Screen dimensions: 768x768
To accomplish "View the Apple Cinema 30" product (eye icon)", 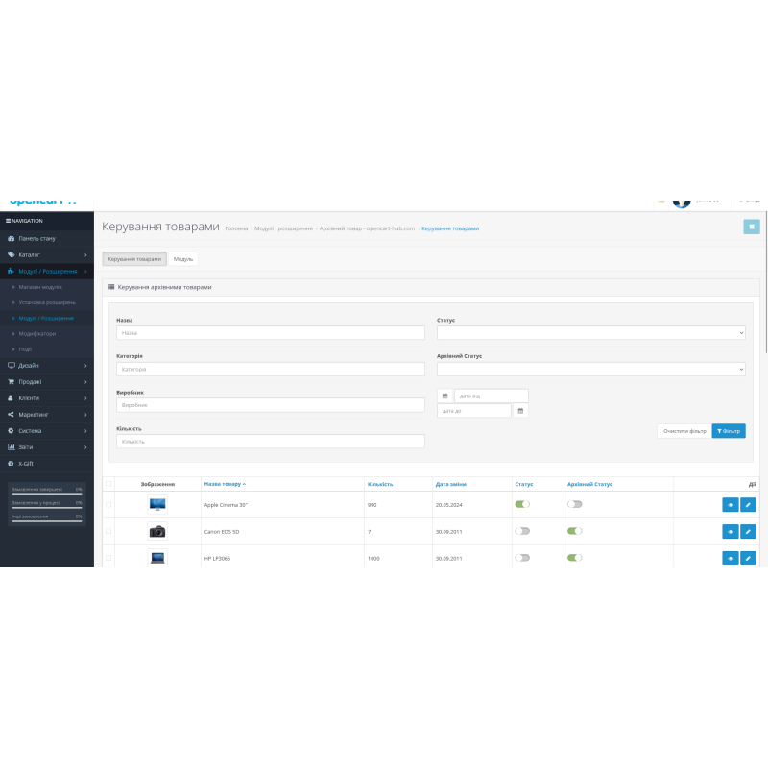I will pyautogui.click(x=730, y=504).
